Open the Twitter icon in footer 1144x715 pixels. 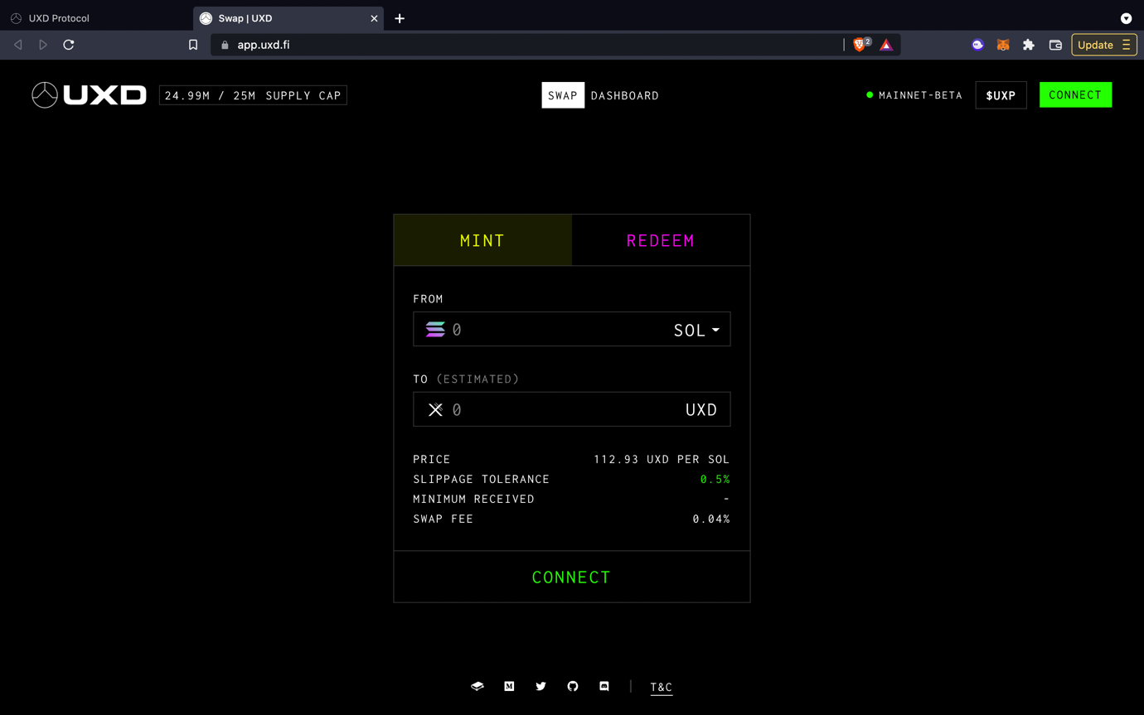pyautogui.click(x=540, y=686)
